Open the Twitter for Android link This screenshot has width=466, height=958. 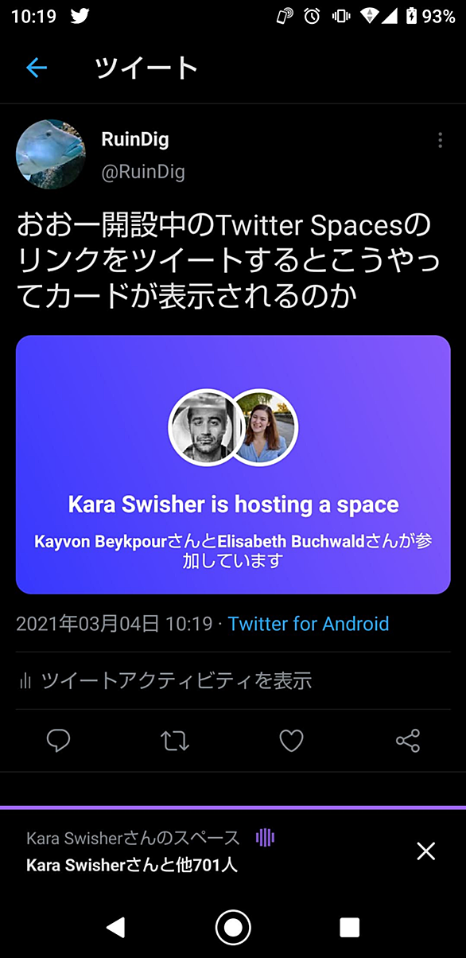tap(309, 623)
